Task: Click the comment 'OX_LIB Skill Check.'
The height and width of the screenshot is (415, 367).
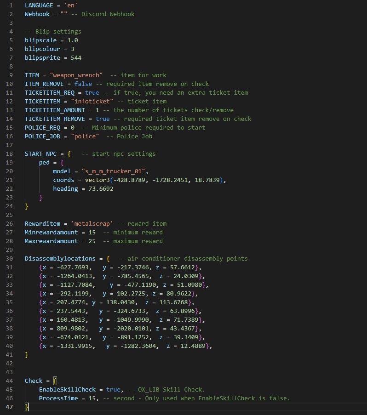Action: coord(172,390)
